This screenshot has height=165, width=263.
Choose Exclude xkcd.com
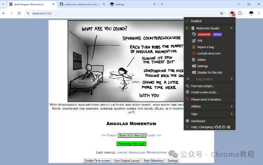click(210, 53)
